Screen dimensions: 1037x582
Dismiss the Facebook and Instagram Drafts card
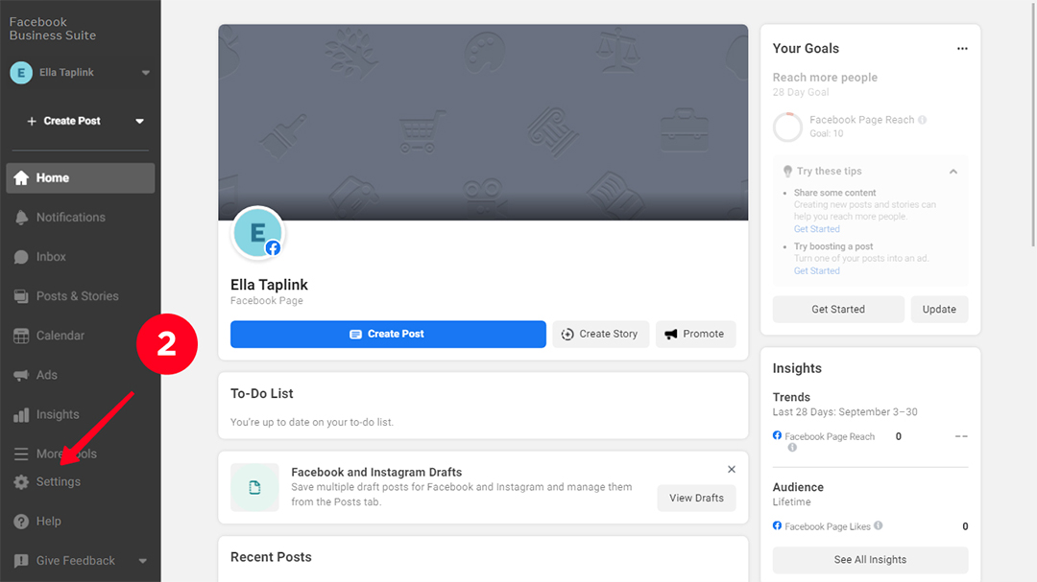732,469
